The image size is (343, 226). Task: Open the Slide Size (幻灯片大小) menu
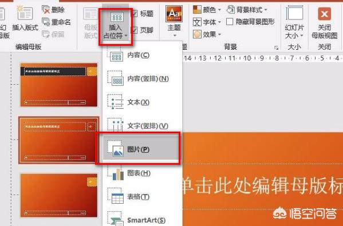point(294,22)
